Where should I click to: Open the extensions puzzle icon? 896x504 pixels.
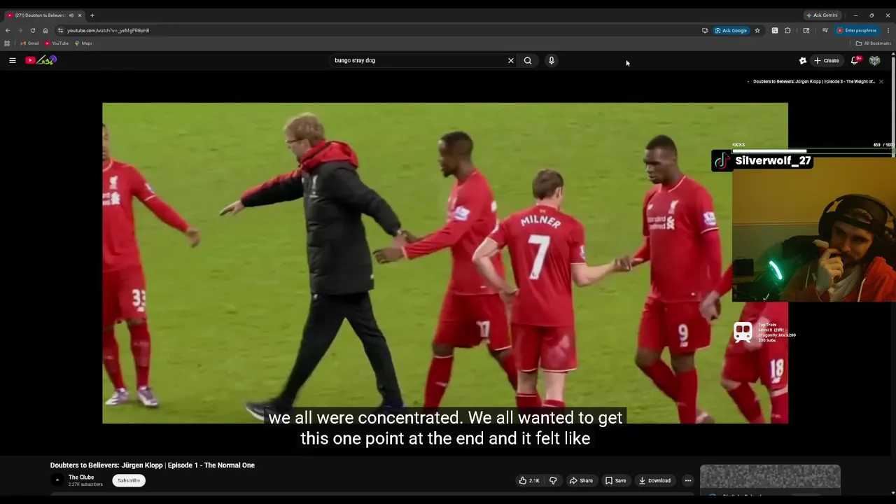point(787,30)
